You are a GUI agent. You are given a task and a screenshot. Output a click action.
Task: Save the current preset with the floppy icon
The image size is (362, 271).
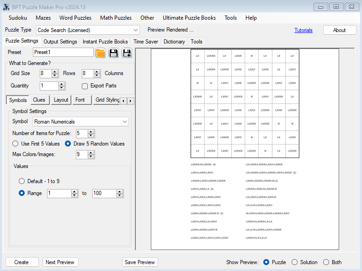click(113, 53)
